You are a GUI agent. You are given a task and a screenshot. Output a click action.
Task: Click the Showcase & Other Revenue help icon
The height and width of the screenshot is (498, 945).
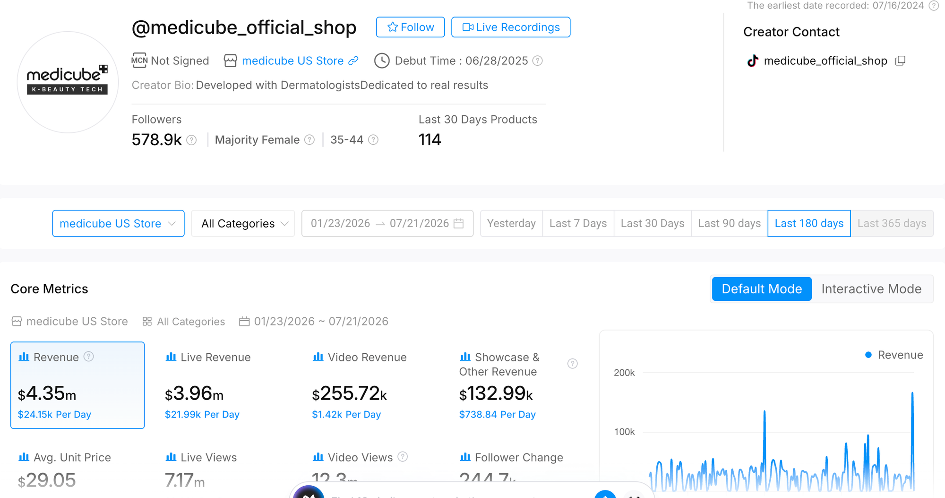(x=573, y=364)
